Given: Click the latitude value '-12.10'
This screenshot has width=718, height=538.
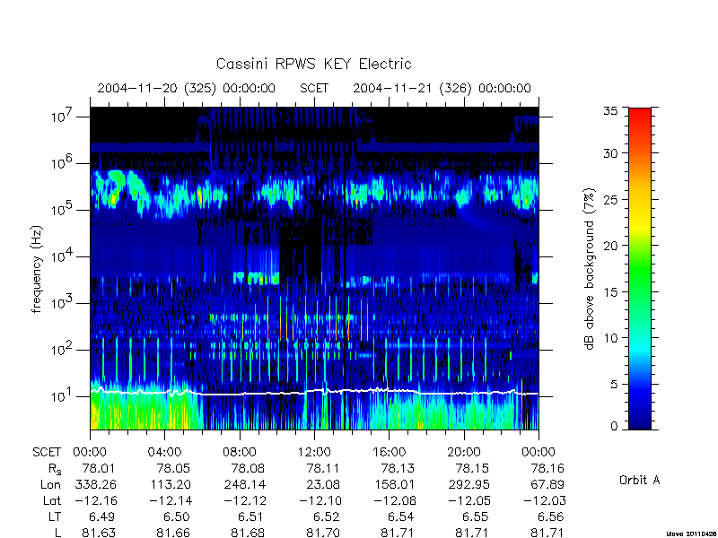Looking at the screenshot, I should tap(320, 500).
